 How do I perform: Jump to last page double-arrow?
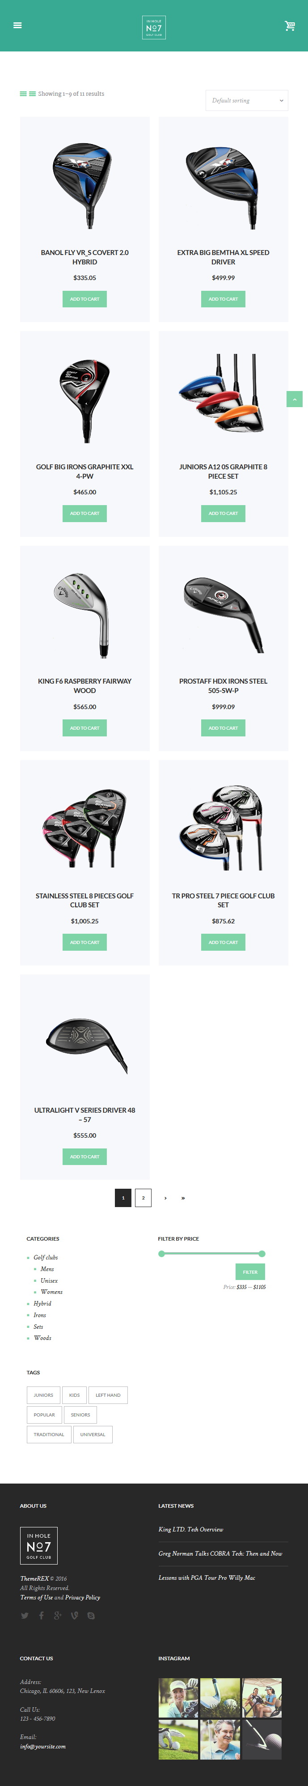point(183,1198)
